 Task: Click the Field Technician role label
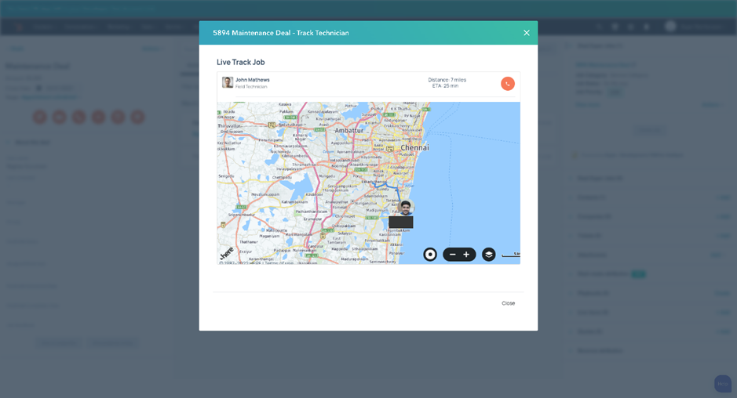coord(251,86)
